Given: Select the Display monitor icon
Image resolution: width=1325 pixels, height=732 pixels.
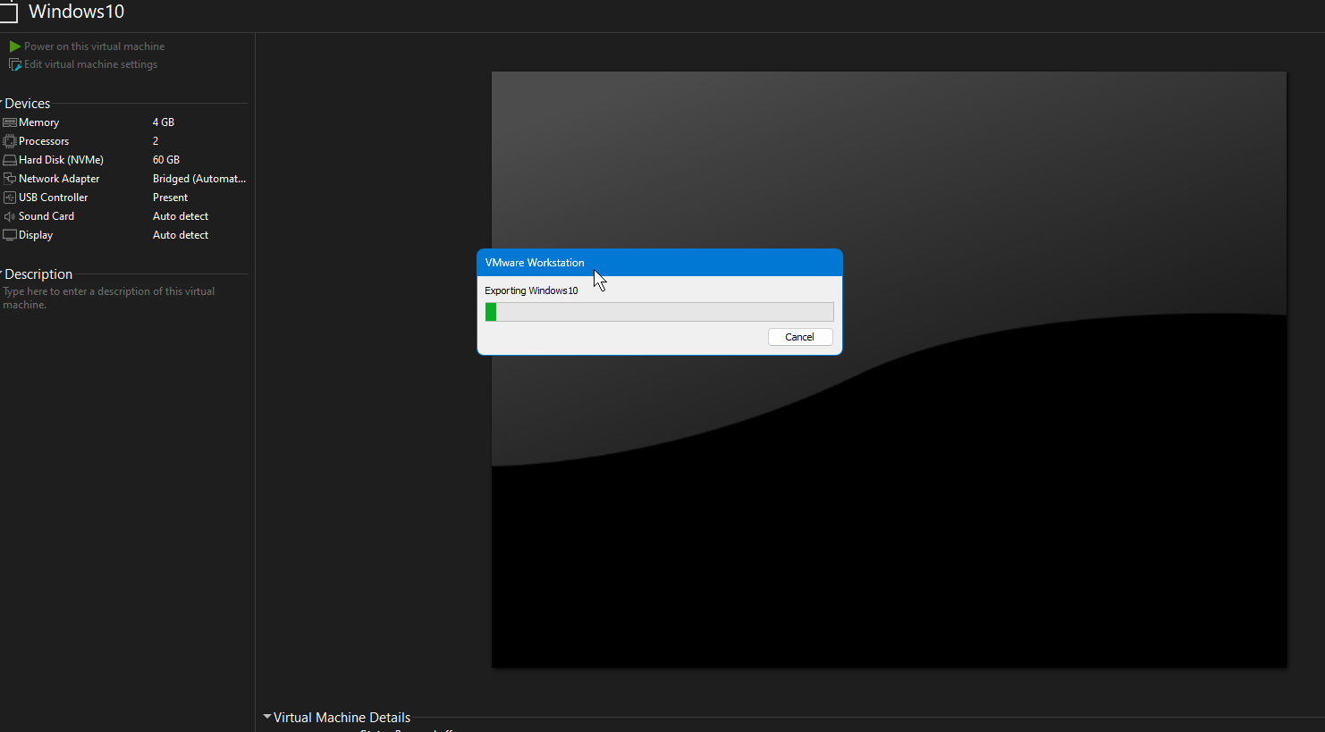Looking at the screenshot, I should (x=10, y=235).
